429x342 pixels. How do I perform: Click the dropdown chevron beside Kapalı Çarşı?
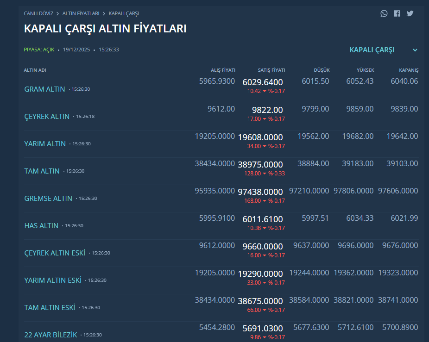[x=415, y=50]
